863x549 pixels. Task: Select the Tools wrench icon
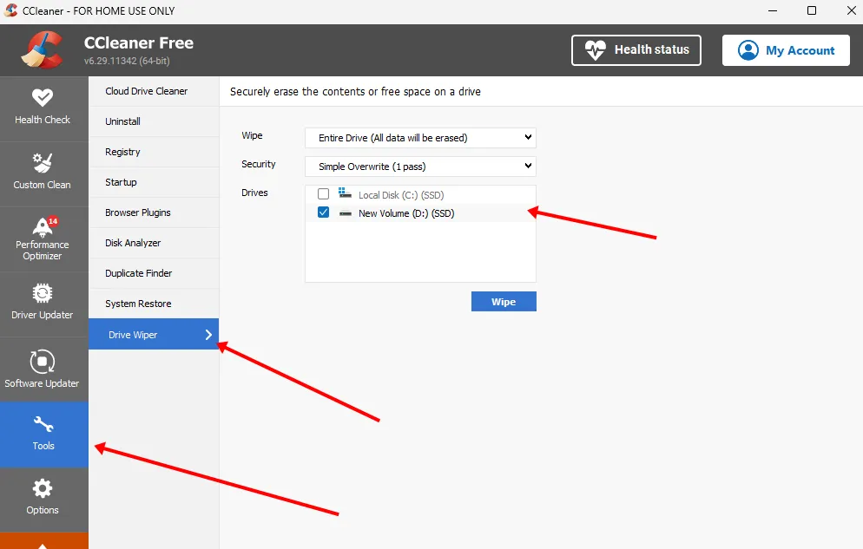(x=43, y=424)
